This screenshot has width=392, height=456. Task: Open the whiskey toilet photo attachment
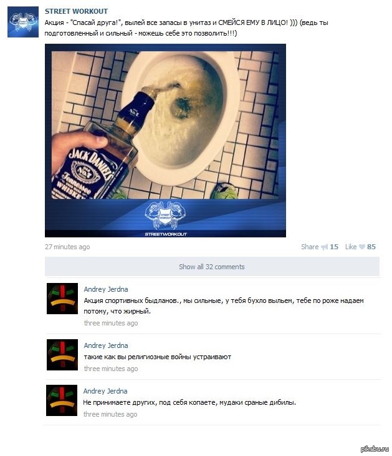165,141
